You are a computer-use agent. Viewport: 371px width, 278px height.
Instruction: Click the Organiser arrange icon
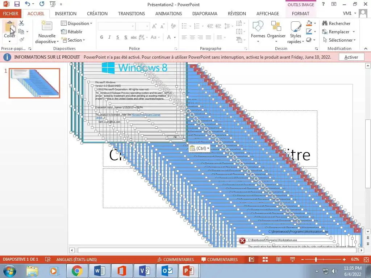coord(276,26)
